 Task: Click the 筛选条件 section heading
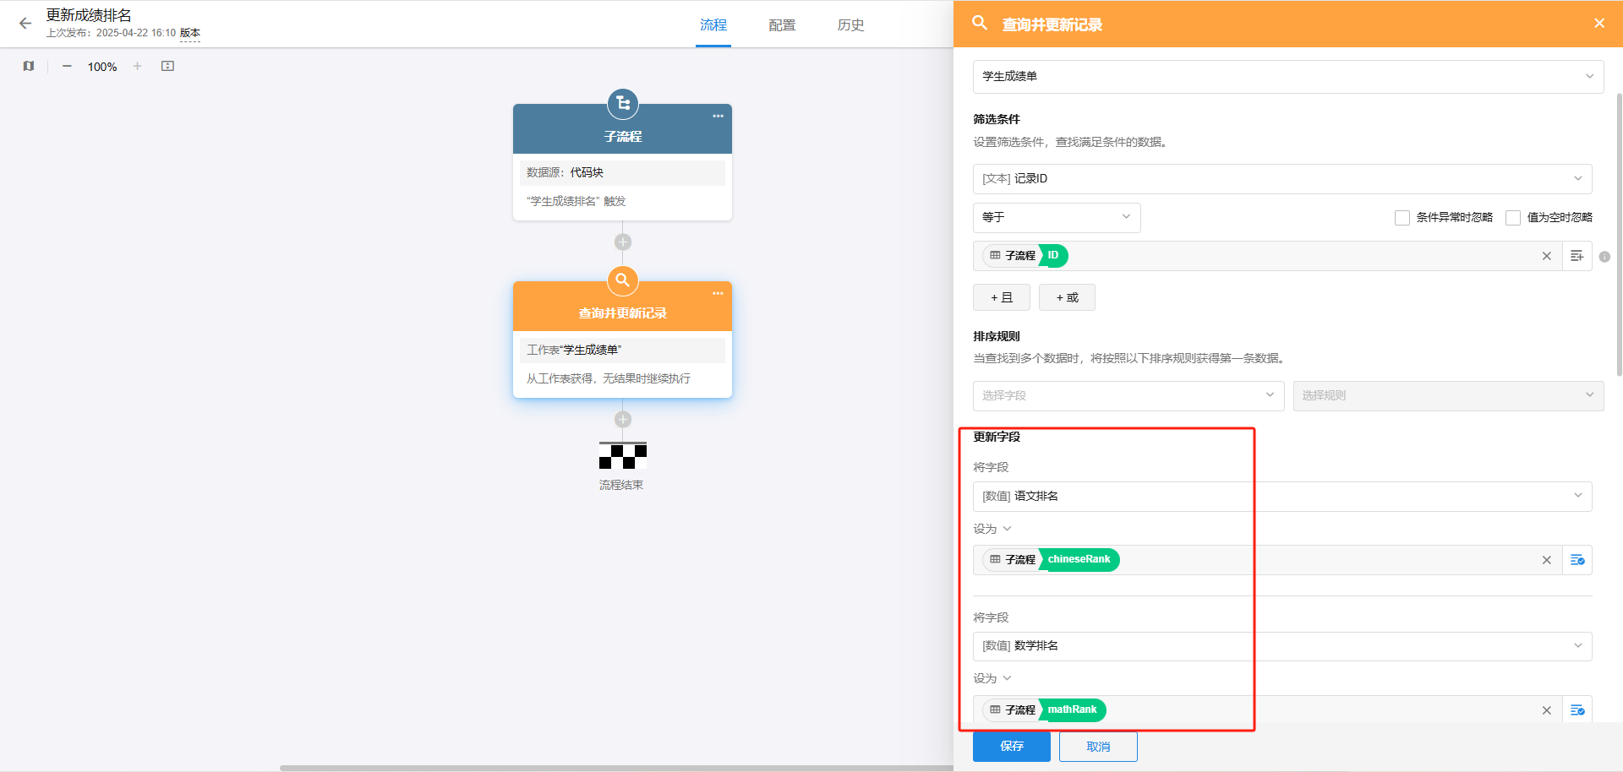click(997, 119)
